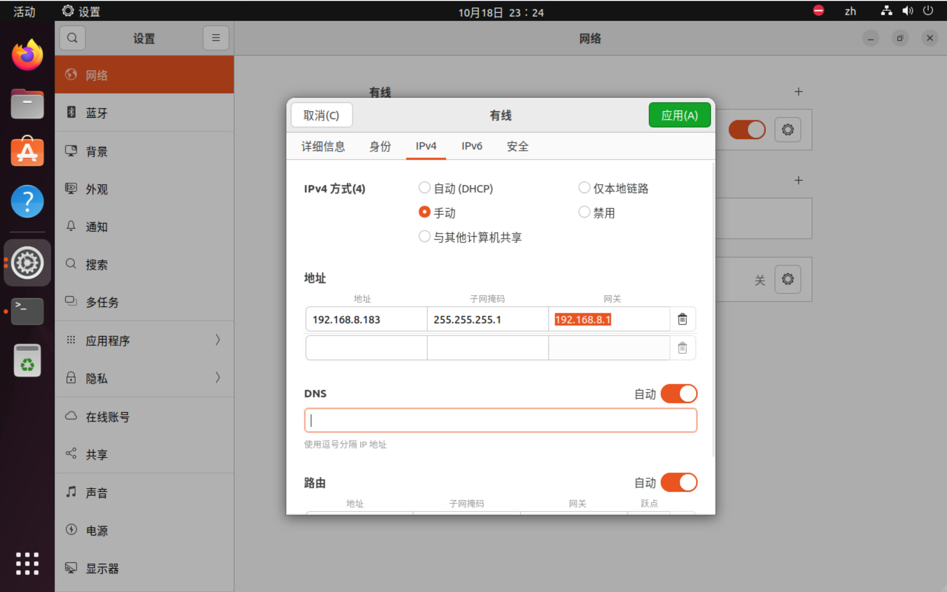Switch to the IPv6 tab

[x=472, y=146]
